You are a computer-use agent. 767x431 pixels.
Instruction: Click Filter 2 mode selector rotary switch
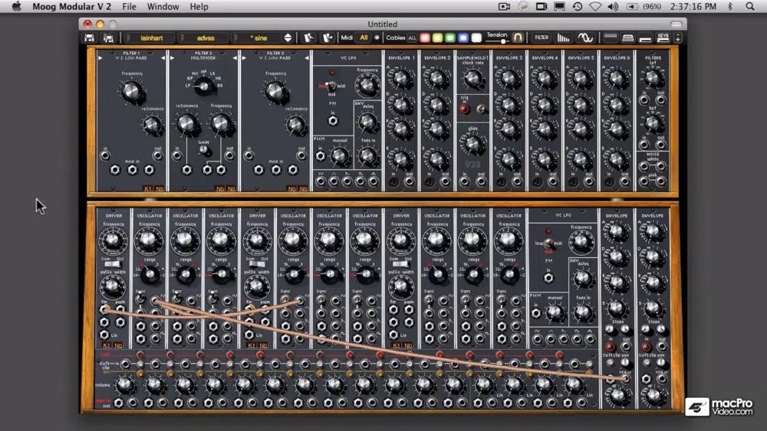[203, 87]
